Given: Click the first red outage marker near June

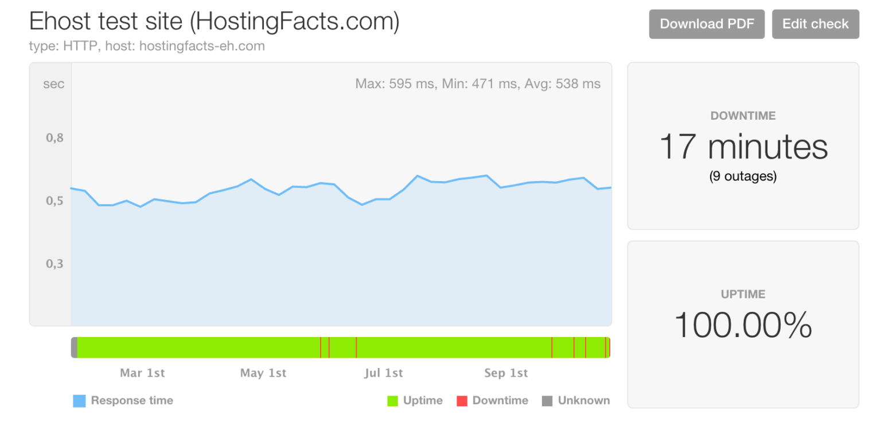Looking at the screenshot, I should [321, 347].
